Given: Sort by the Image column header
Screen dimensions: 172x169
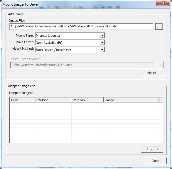Looking at the screenshot, I should pos(131,100).
